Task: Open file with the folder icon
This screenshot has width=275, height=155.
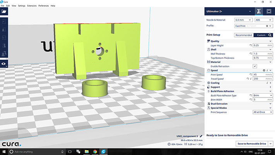Action: (x=4, y=12)
